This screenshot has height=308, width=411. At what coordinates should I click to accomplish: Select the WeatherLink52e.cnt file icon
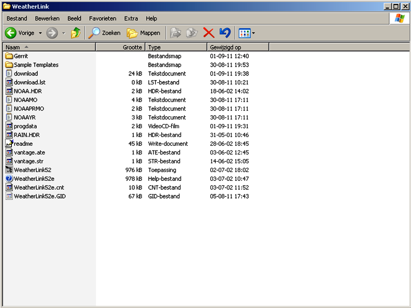[9, 188]
